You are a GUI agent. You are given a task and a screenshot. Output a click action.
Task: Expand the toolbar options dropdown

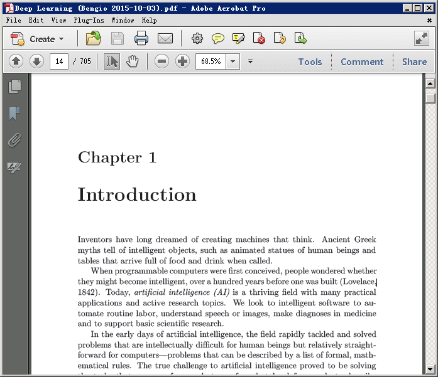tap(250, 61)
